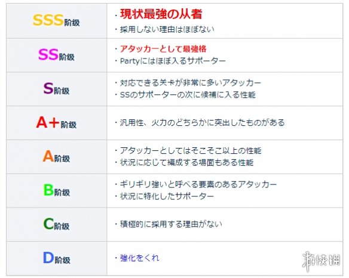This screenshot has height=278, width=349.
Task: Click the purple S tier label
Action: [x=56, y=88]
